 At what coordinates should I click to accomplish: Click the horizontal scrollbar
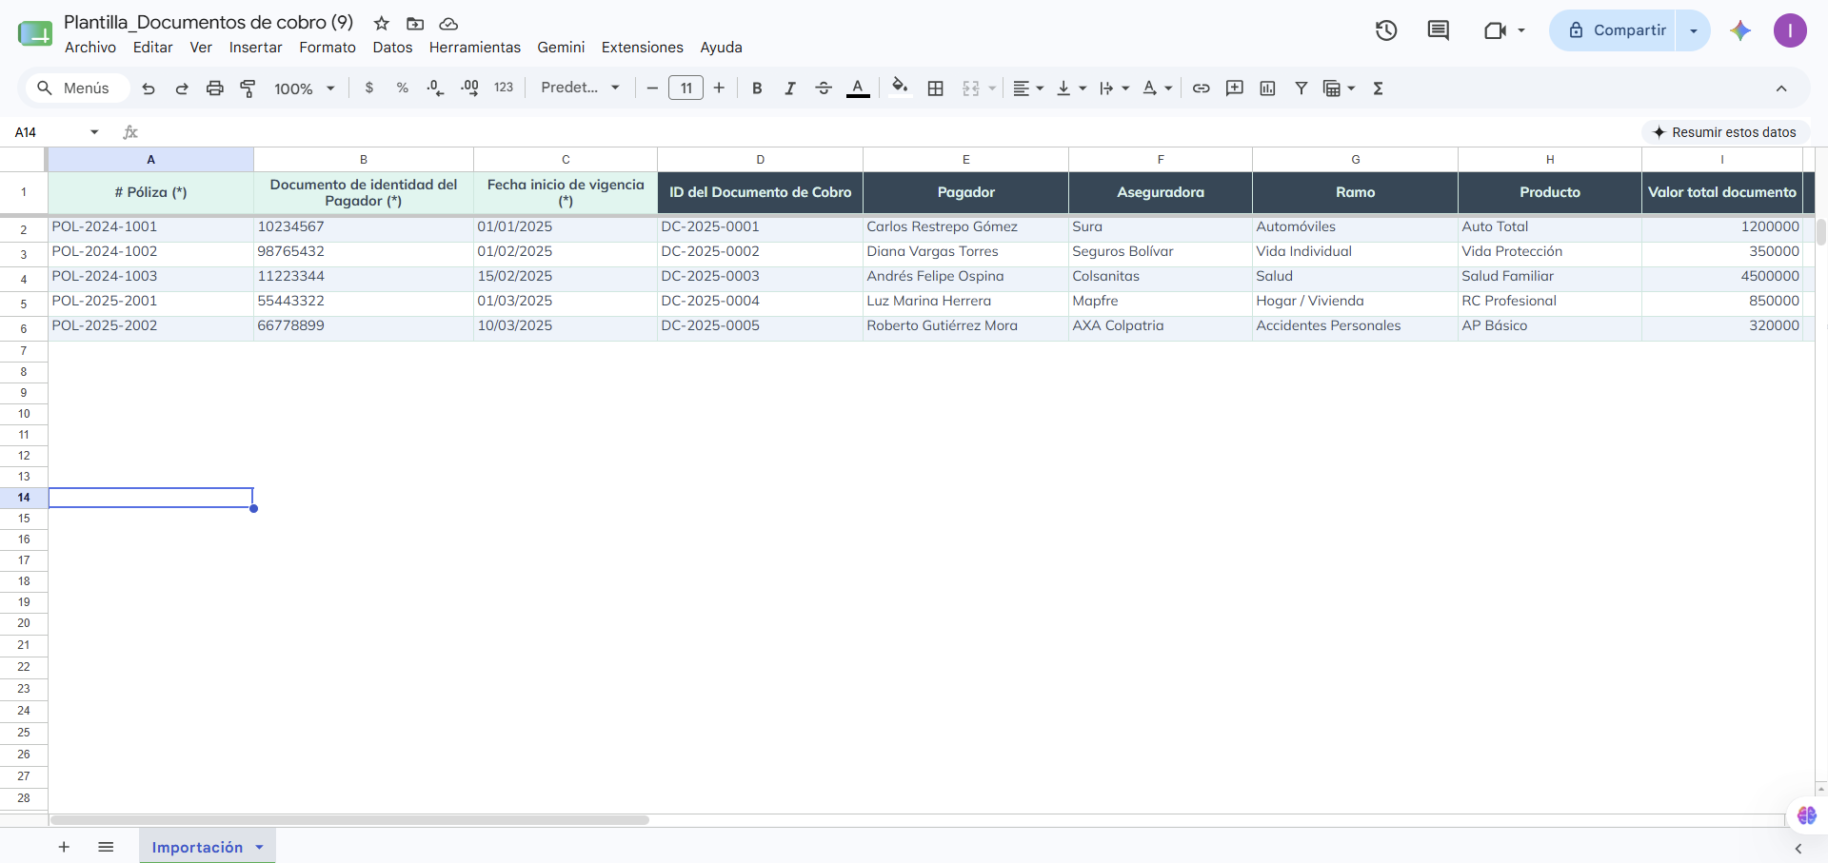point(349,820)
